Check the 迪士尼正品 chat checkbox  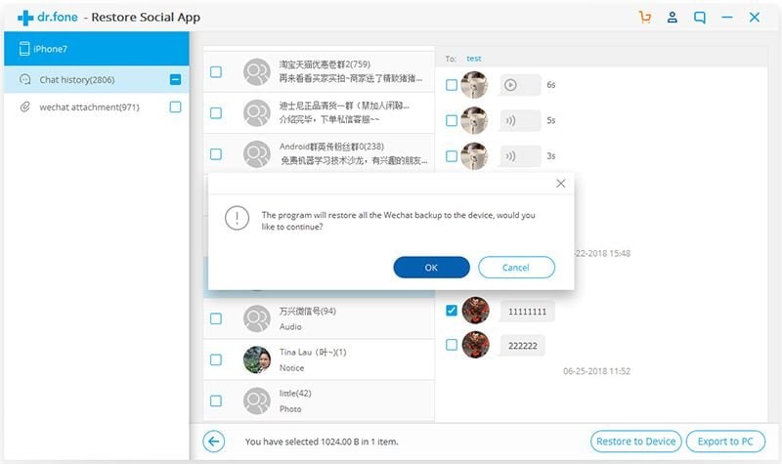(x=216, y=113)
